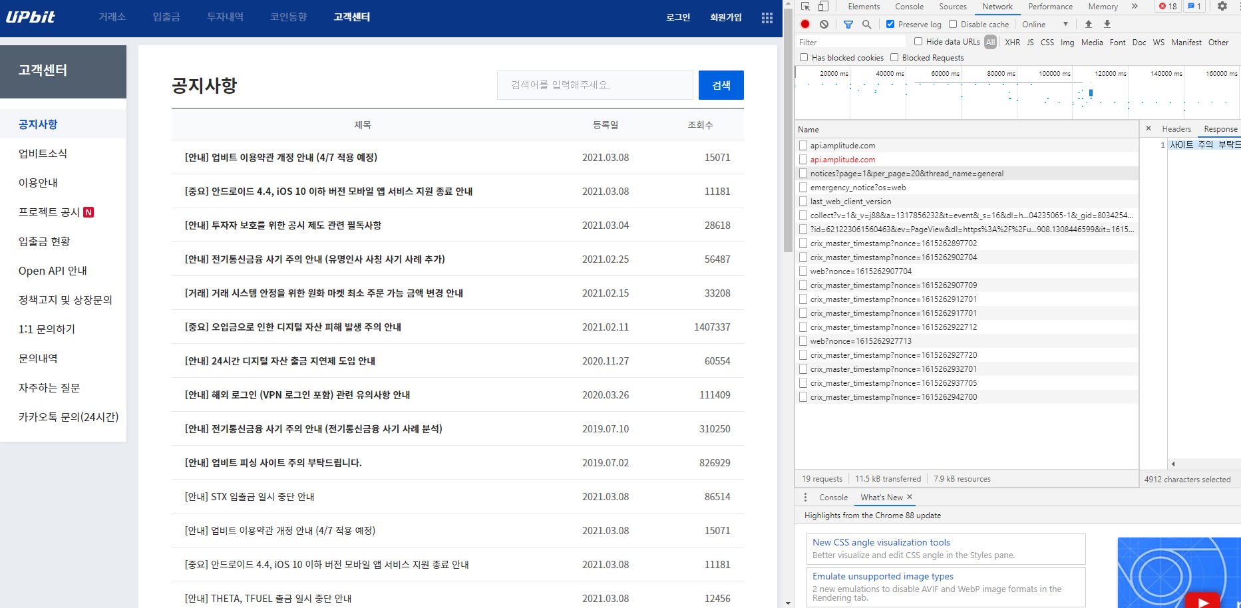1241x608 pixels.
Task: Open the drawer three-dot menu
Action: [x=805, y=497]
